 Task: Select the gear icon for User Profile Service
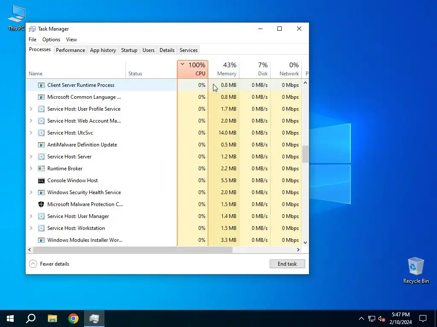41,109
